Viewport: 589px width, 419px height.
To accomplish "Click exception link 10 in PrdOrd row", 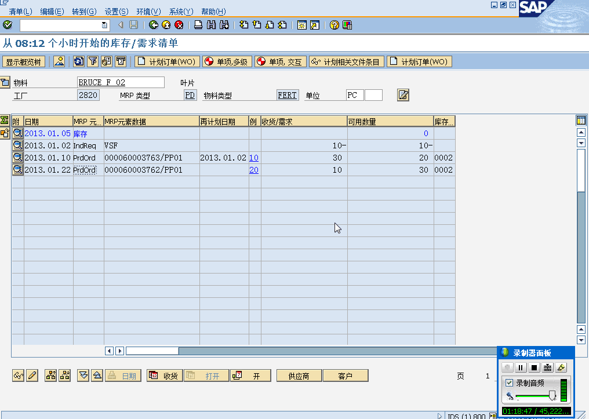I will (x=254, y=158).
